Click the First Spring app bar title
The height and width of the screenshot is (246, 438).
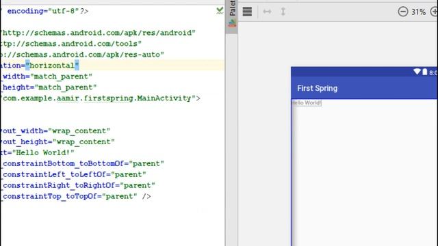coord(317,88)
